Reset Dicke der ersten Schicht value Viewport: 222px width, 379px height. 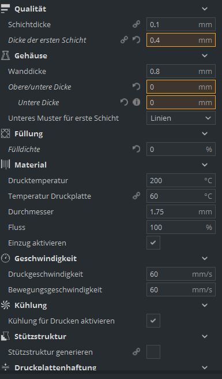136,40
